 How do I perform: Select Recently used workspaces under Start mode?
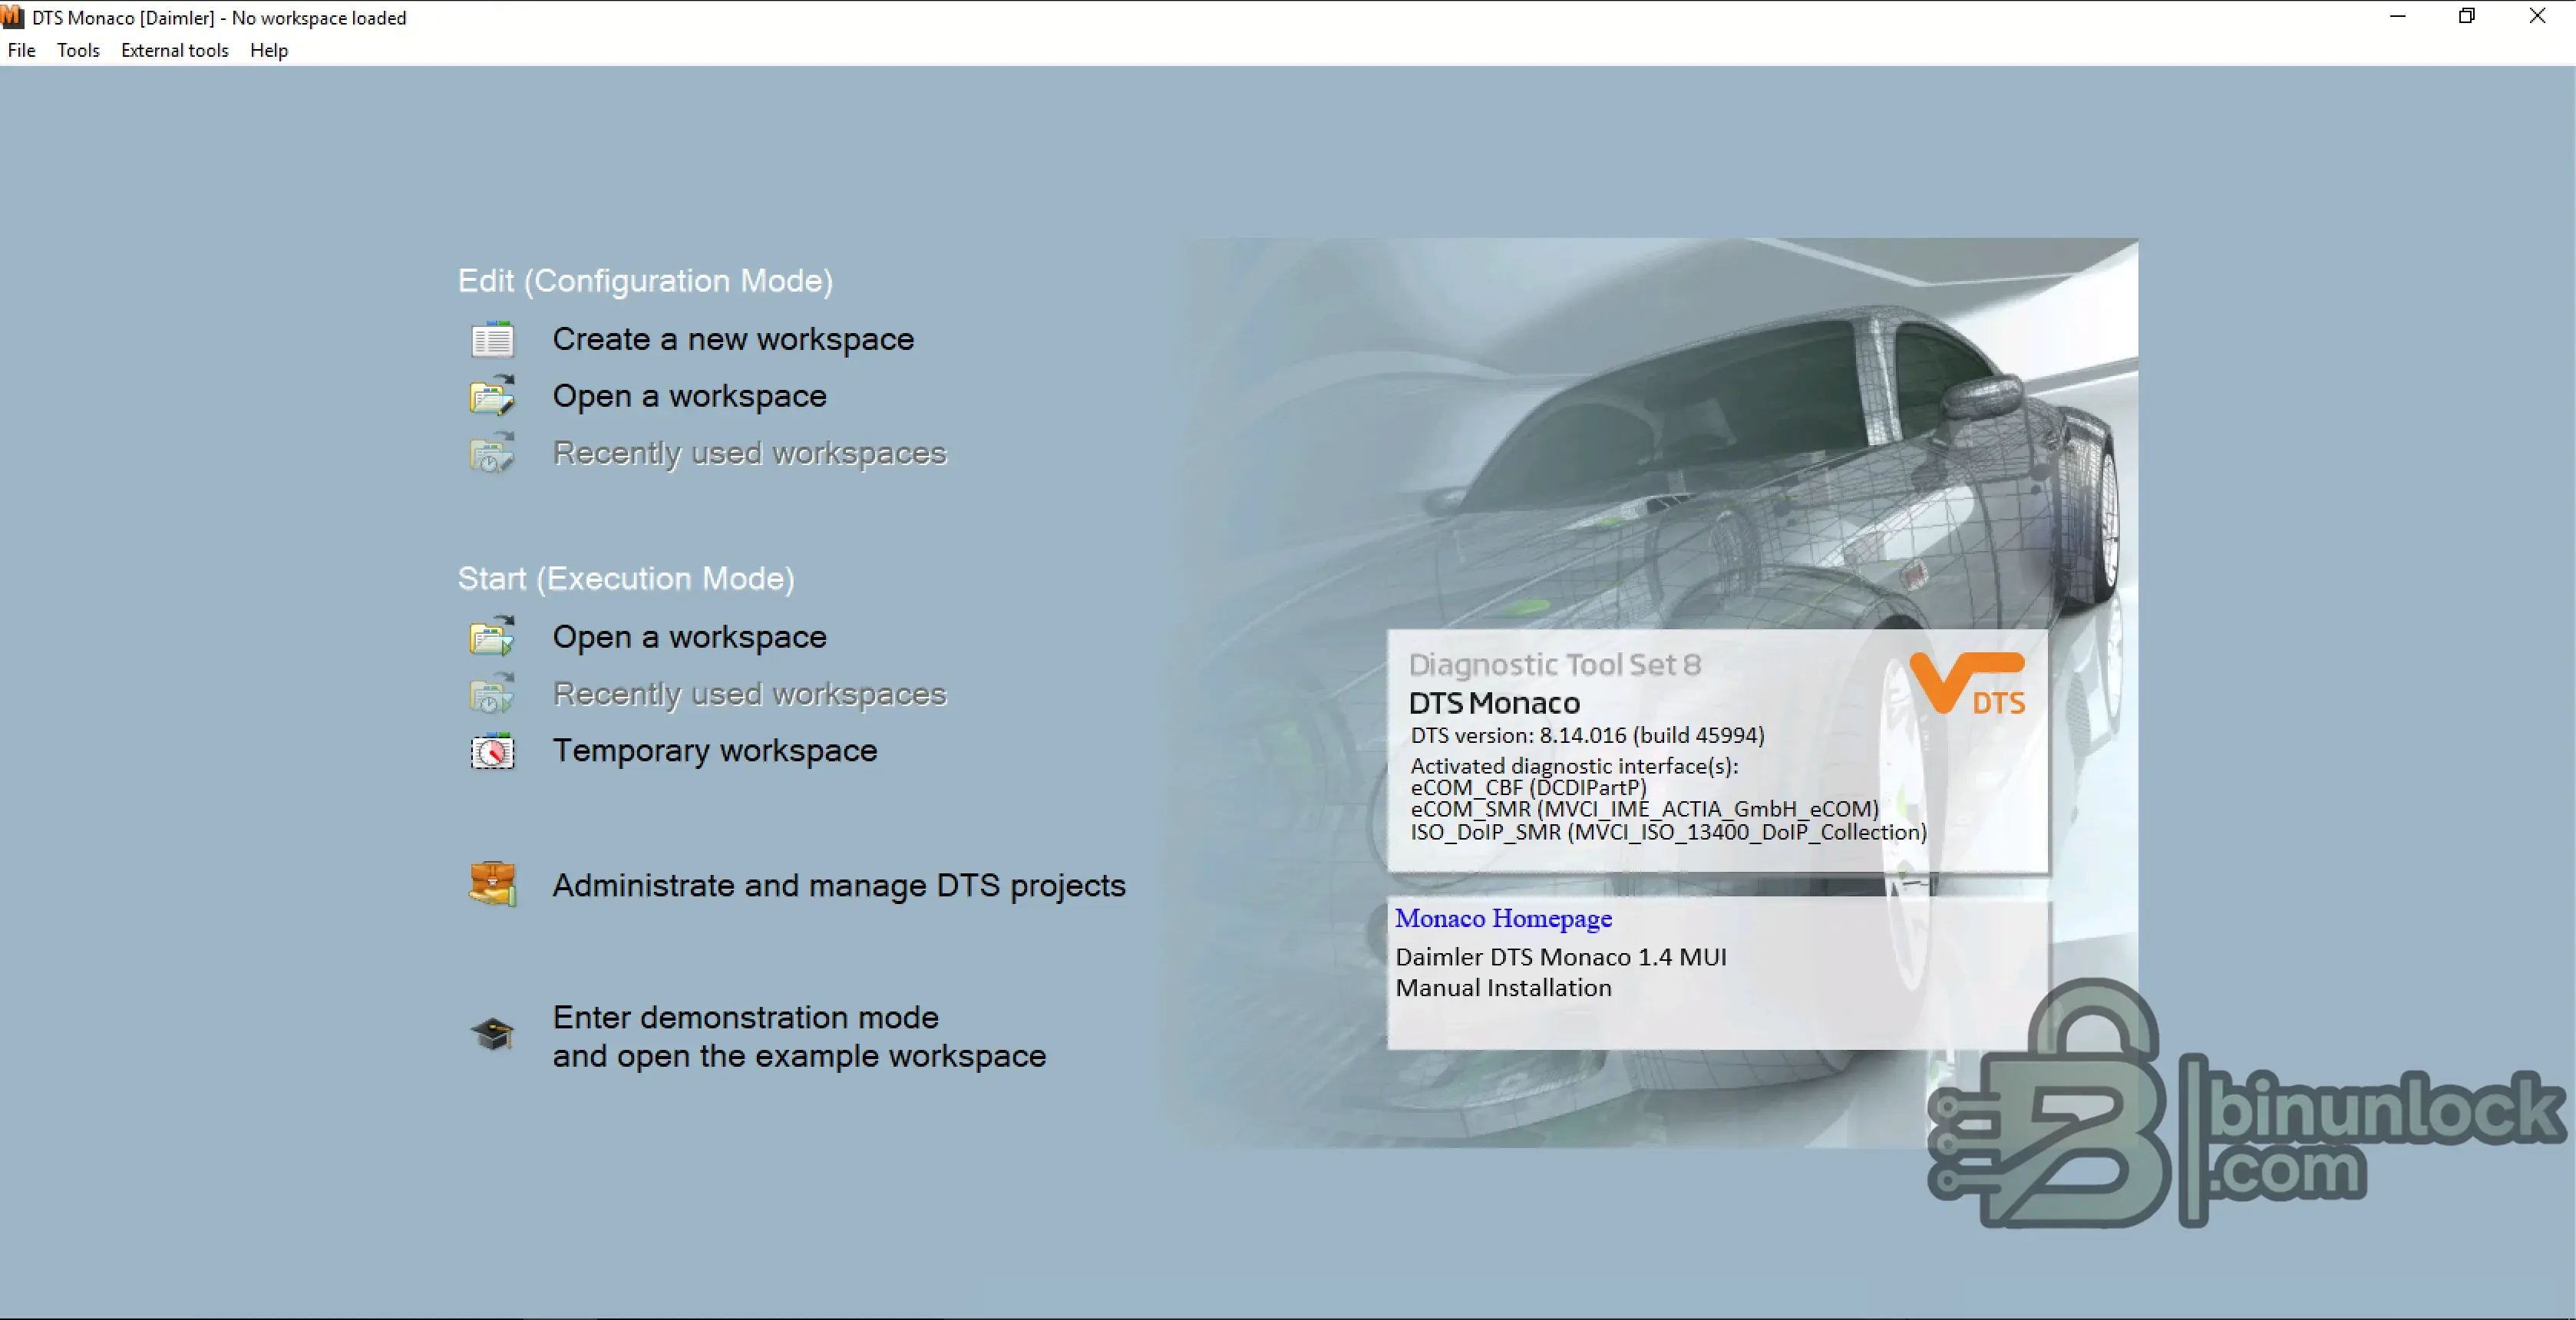(749, 694)
